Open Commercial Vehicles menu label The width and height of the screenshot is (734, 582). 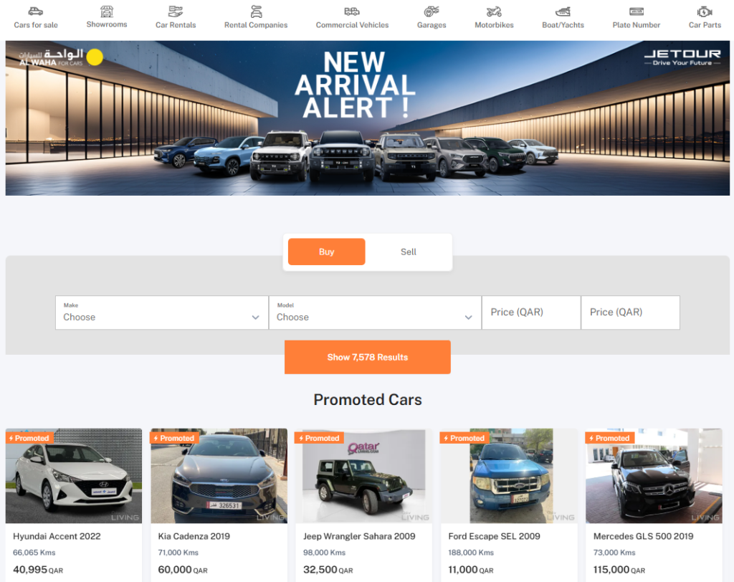(x=352, y=25)
